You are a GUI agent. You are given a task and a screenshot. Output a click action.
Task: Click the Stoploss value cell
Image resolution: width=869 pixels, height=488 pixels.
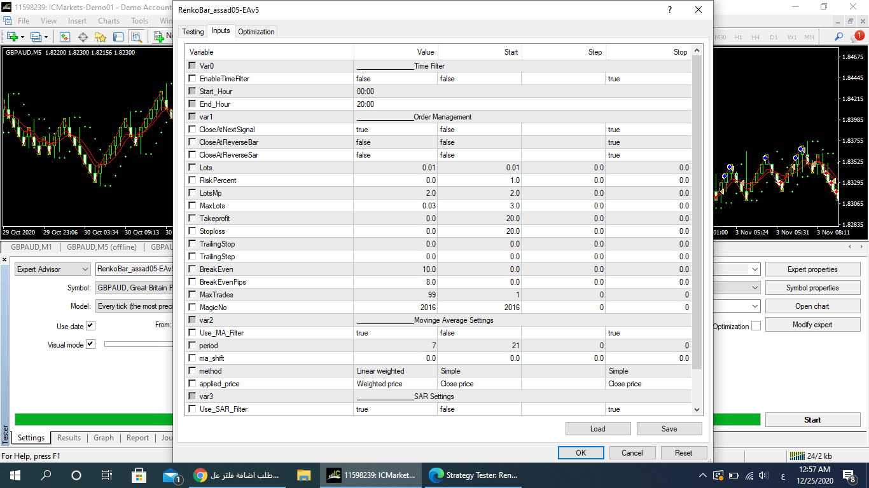tap(396, 231)
